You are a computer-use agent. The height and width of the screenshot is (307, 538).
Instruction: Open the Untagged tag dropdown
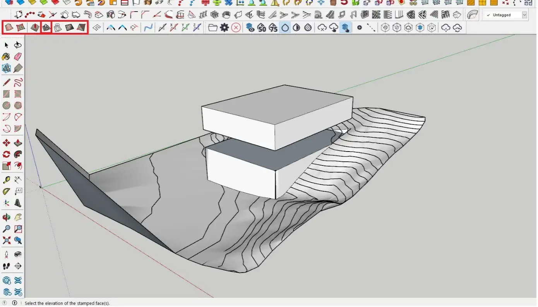tap(524, 15)
